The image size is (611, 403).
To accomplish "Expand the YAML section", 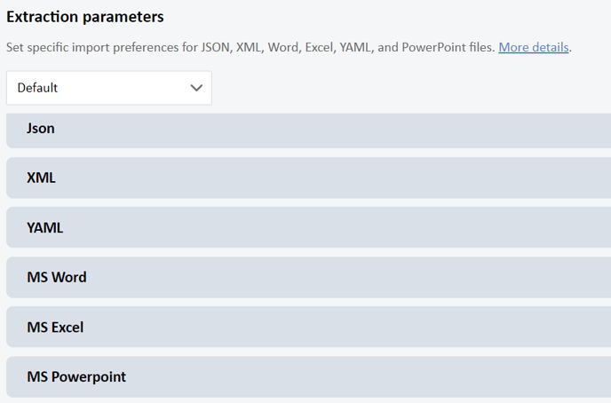I will click(x=309, y=227).
